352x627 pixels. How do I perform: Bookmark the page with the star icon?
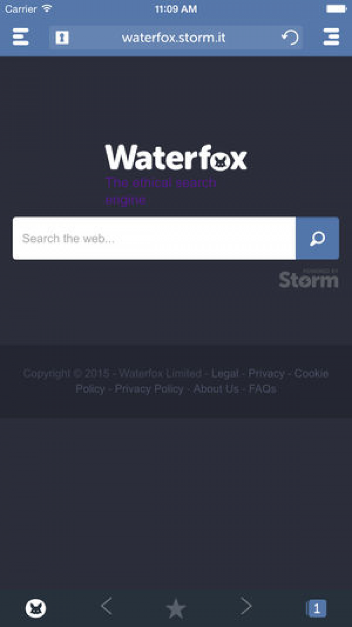tap(176, 609)
